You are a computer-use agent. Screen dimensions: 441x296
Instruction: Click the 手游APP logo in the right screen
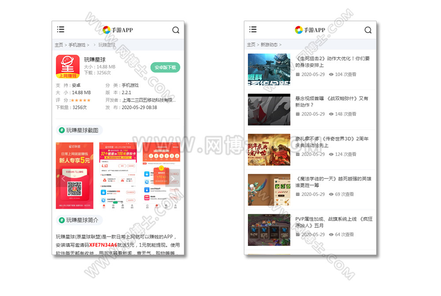(310, 30)
